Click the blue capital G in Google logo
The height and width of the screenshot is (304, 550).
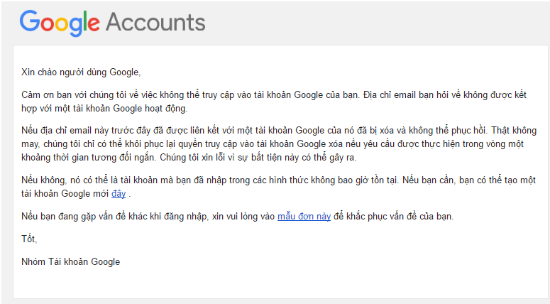(30, 22)
